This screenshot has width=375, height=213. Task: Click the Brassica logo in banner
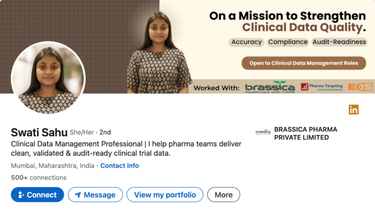tap(270, 87)
